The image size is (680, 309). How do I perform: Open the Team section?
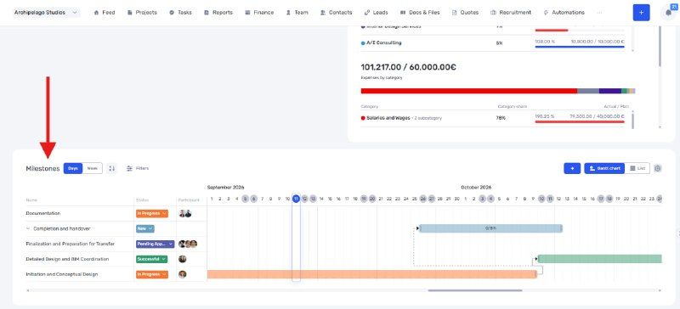pos(297,13)
